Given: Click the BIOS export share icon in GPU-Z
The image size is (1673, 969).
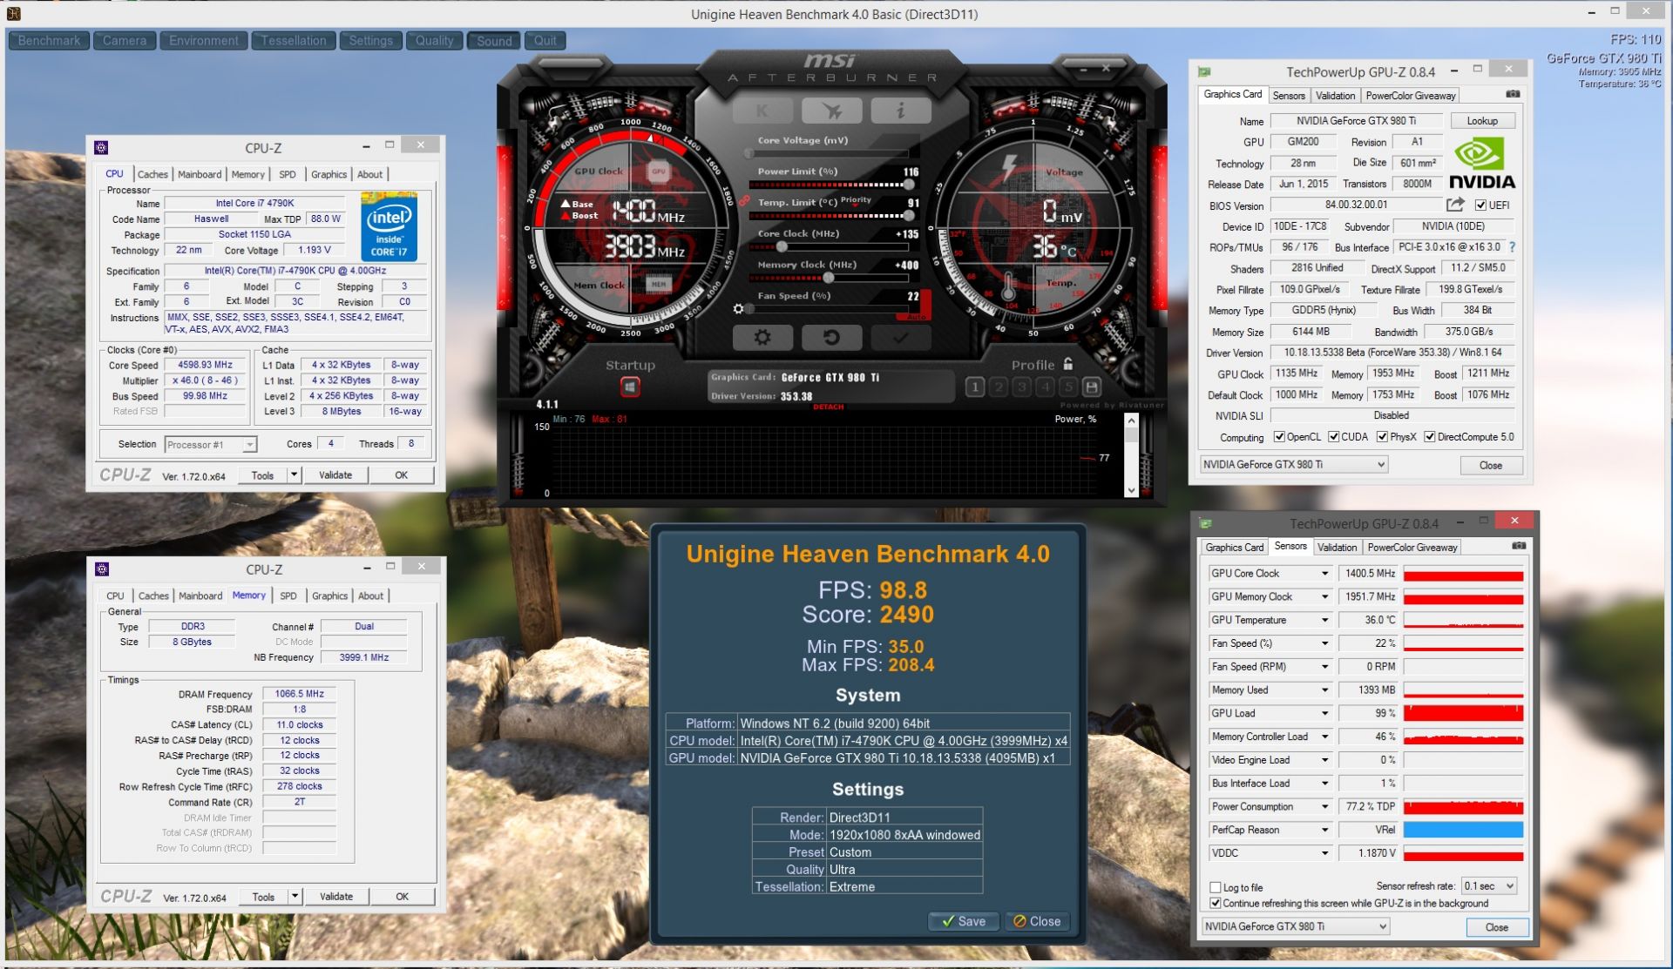Looking at the screenshot, I should pyautogui.click(x=1455, y=205).
